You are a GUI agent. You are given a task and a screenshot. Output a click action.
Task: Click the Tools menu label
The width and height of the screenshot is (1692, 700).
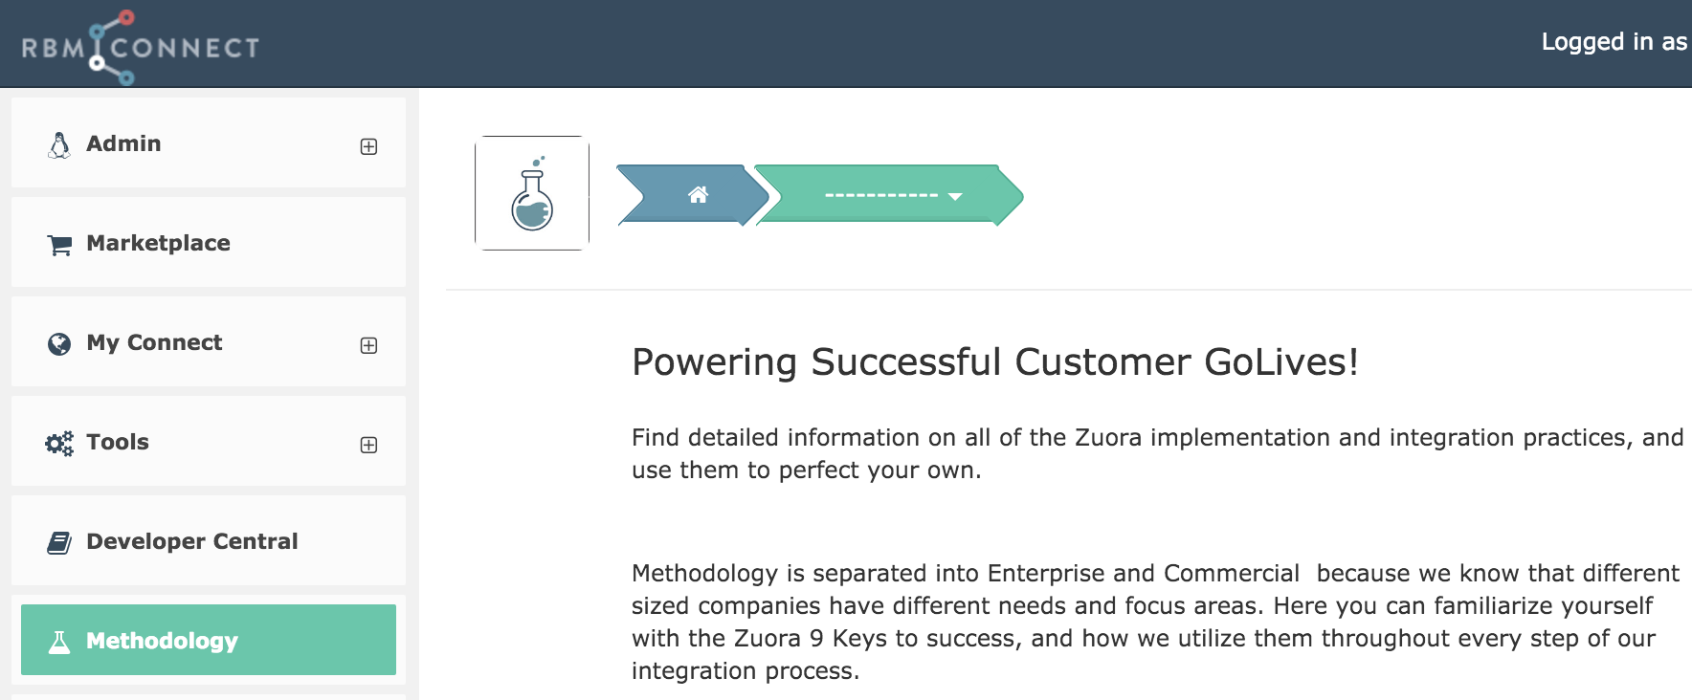pyautogui.click(x=118, y=442)
